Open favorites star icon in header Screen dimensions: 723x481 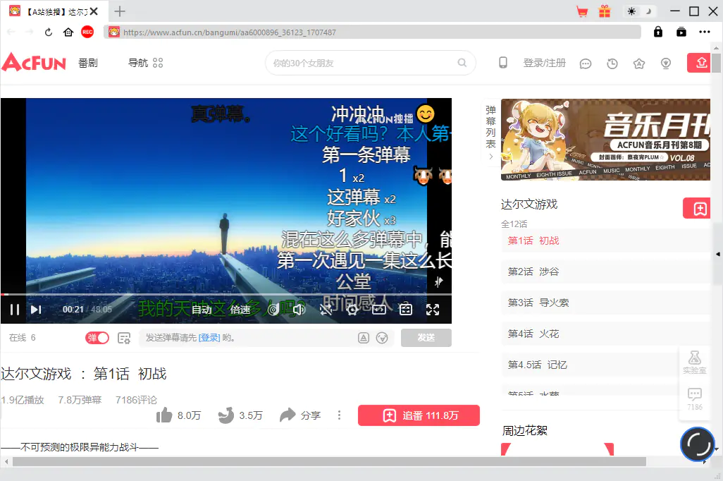[x=639, y=63]
